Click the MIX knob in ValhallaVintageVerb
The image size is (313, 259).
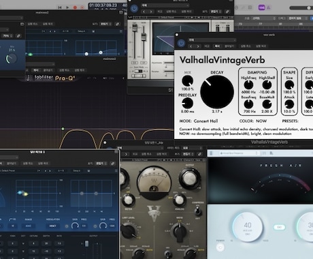click(x=188, y=81)
